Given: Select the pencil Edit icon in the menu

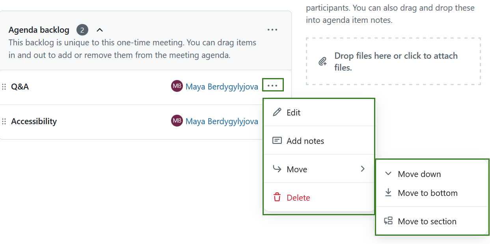Looking at the screenshot, I should [277, 112].
